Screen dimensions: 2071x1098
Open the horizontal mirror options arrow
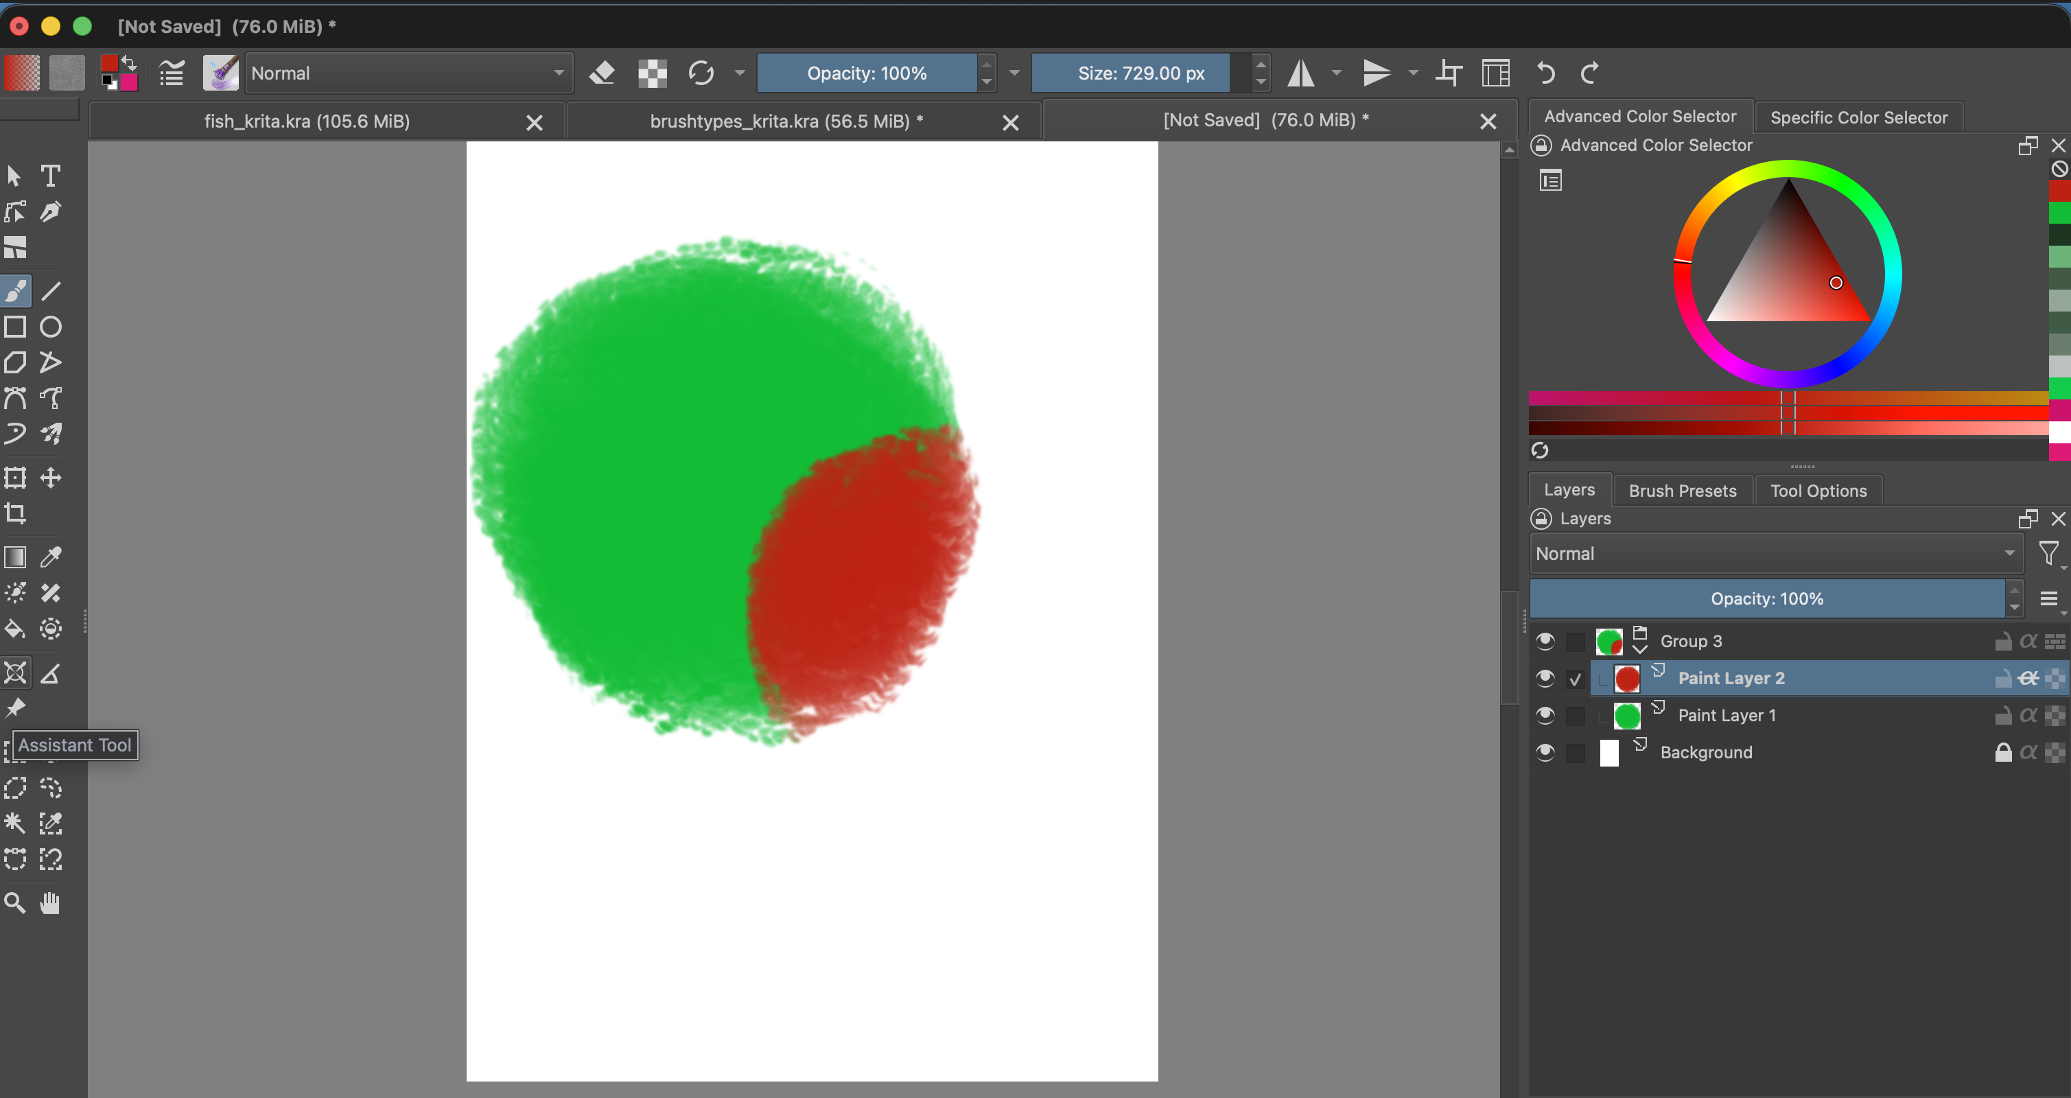click(x=1336, y=73)
